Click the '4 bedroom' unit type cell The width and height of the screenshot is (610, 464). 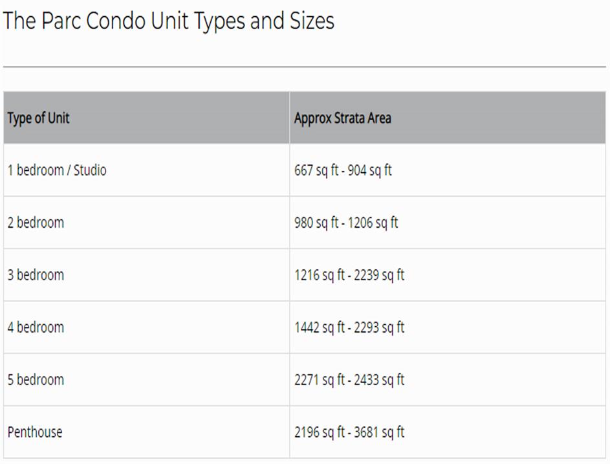point(36,327)
